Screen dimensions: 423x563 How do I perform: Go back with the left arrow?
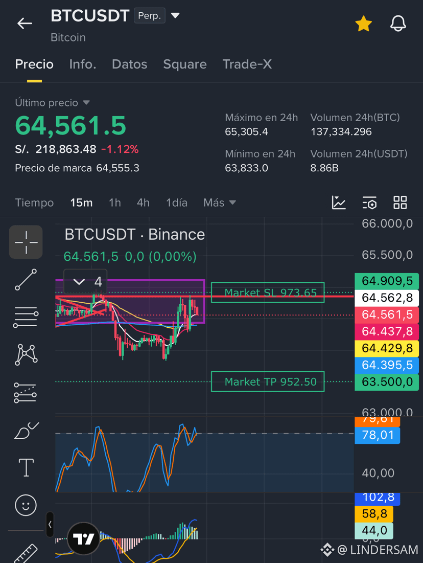pyautogui.click(x=25, y=24)
